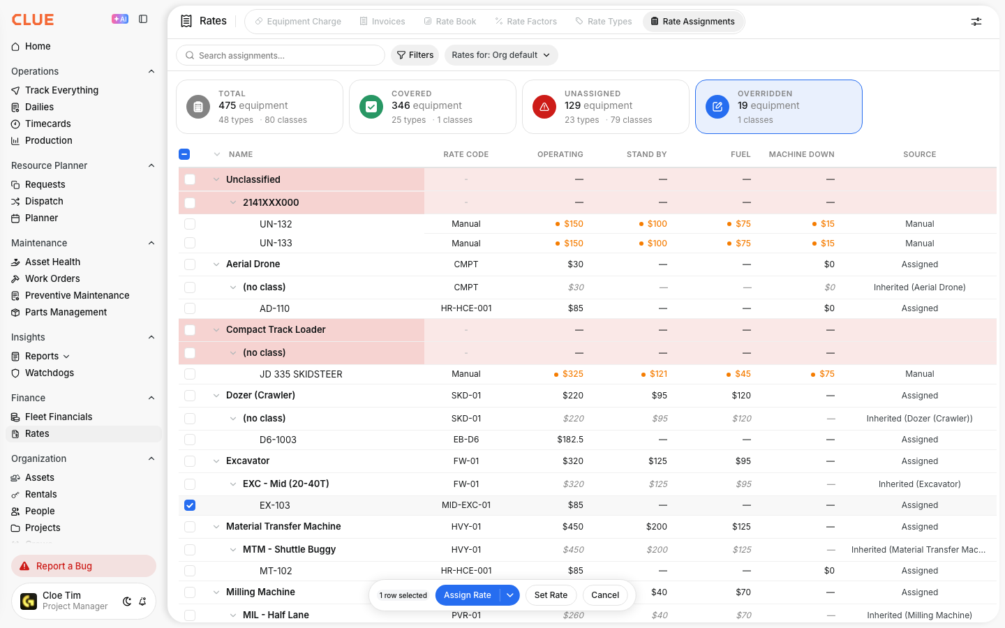
Task: Check the UN-133 row checkbox
Action: click(190, 243)
